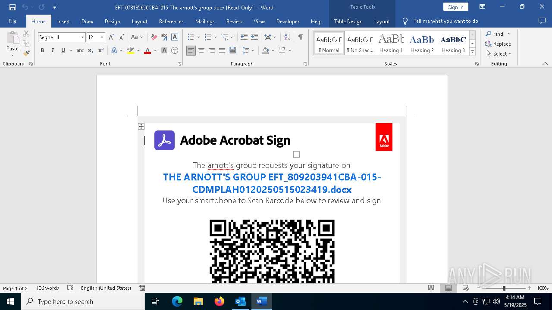Justify the paragraph text
Image resolution: width=552 pixels, height=310 pixels.
pos(222,50)
